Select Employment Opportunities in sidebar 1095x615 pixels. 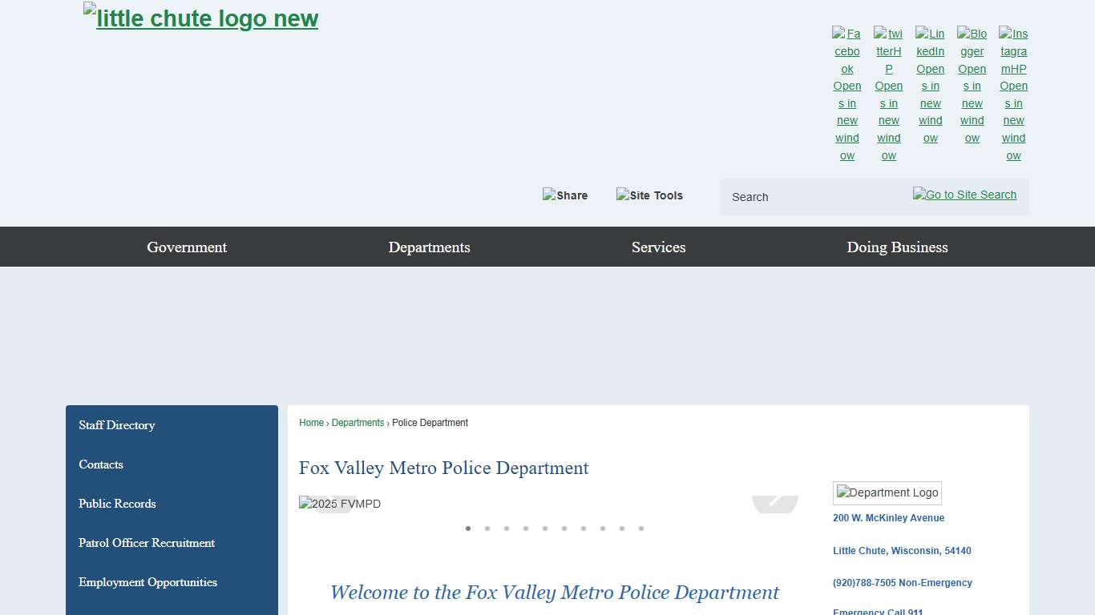(147, 582)
